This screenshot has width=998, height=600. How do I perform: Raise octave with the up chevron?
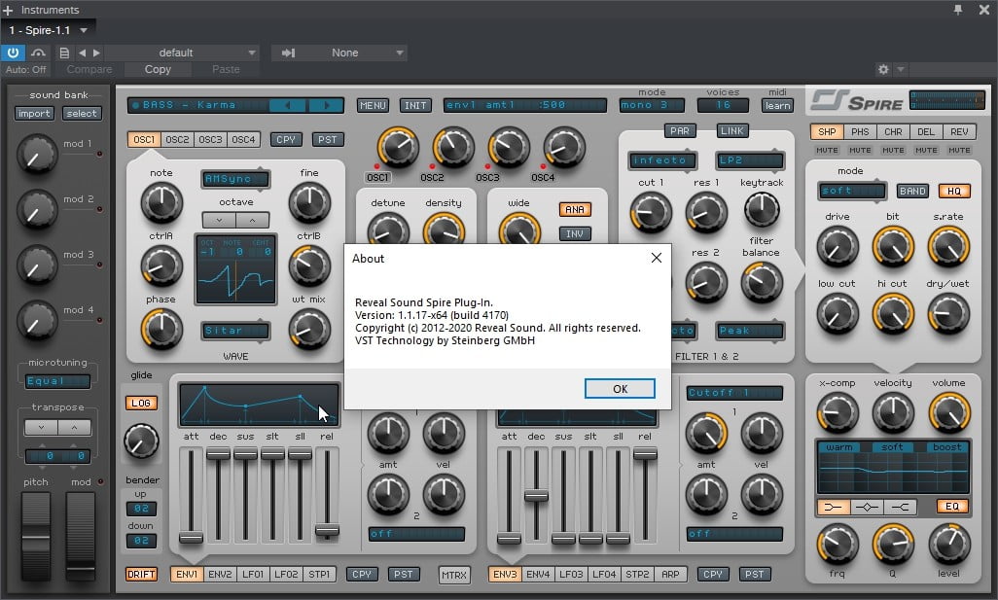click(x=253, y=220)
